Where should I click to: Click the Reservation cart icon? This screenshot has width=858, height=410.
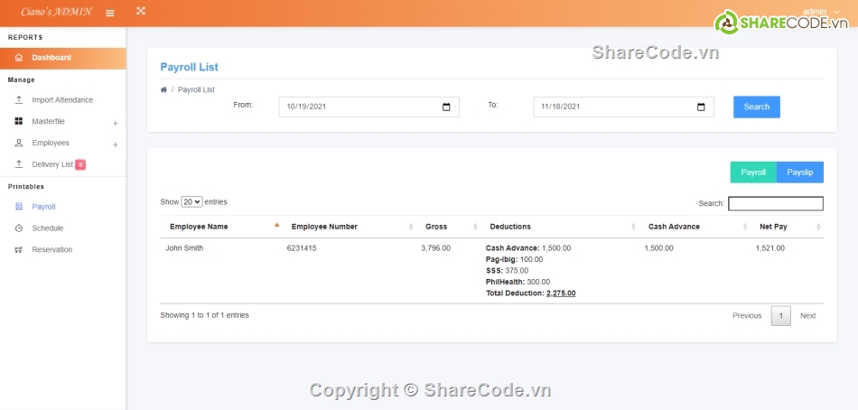(x=19, y=249)
